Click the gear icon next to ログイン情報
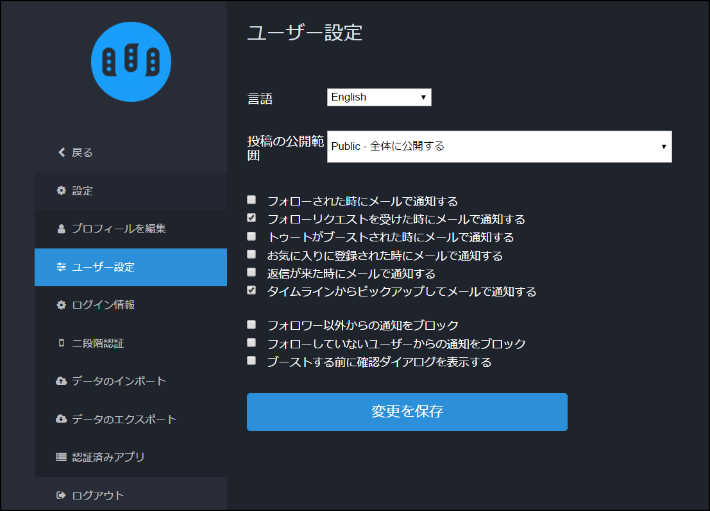 click(x=62, y=305)
